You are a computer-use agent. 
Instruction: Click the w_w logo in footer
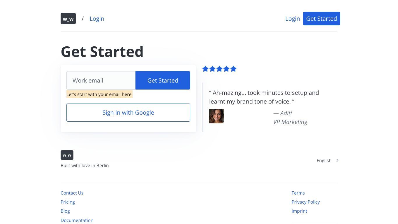click(x=67, y=155)
